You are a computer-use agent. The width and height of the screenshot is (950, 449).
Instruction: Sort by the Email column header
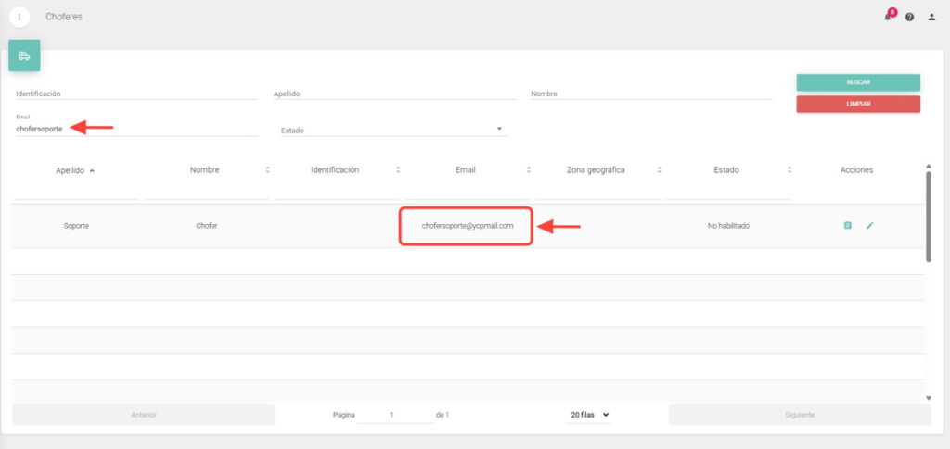tap(465, 170)
